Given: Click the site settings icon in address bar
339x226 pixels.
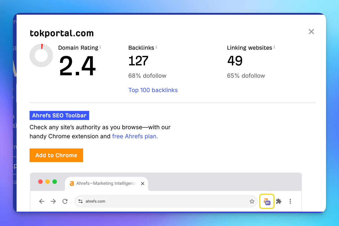Looking at the screenshot, I should tap(81, 201).
